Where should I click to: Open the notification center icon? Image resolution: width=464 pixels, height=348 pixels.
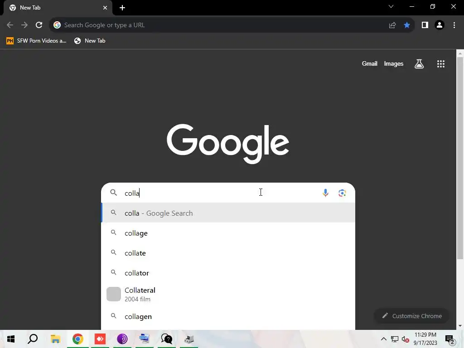click(449, 339)
